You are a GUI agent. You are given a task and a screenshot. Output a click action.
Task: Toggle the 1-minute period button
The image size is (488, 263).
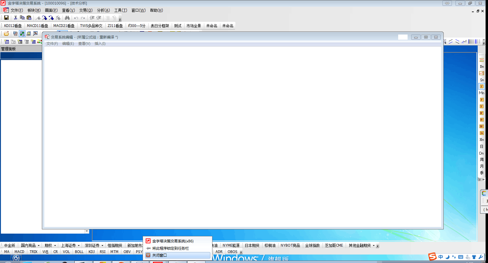coord(481,86)
